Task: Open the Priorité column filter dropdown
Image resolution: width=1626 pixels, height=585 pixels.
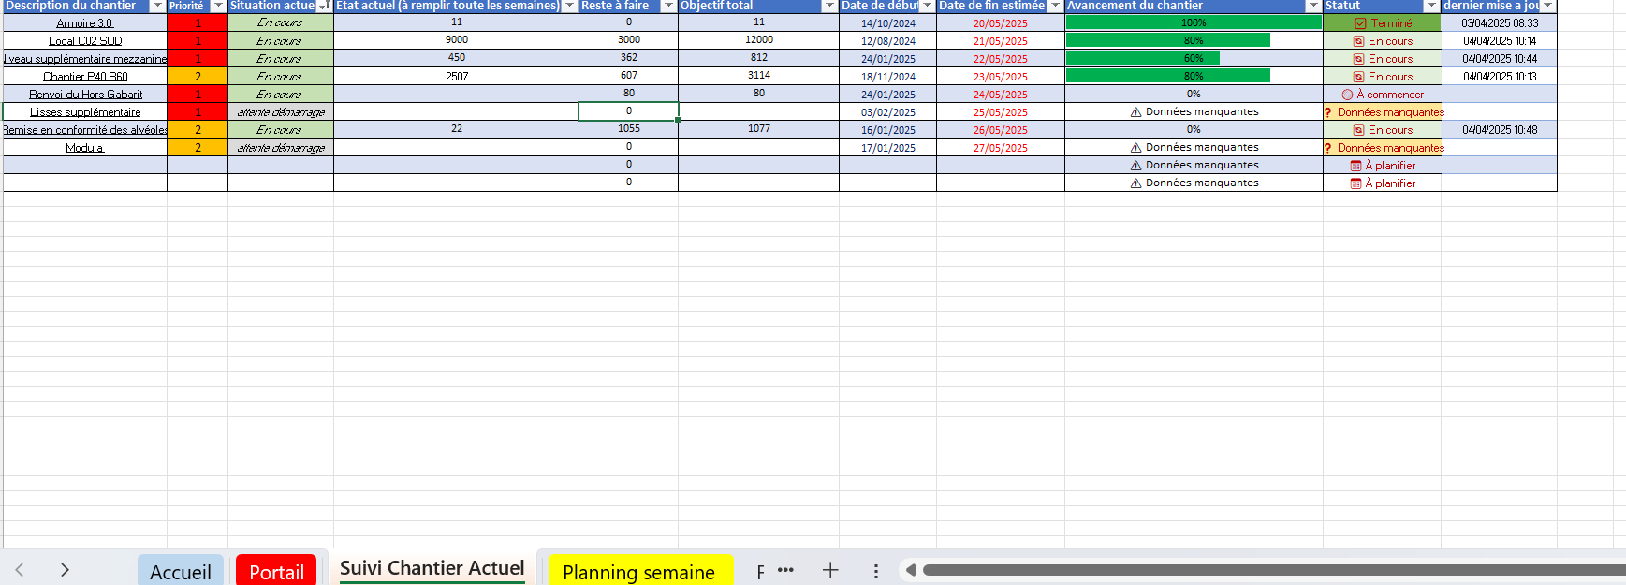Action: click(218, 6)
